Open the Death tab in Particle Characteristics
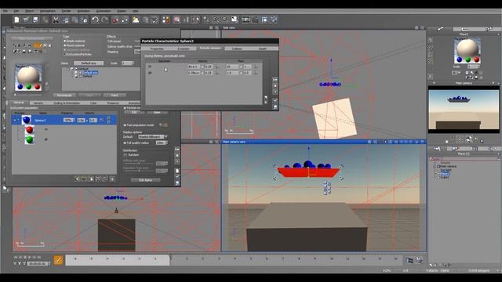This screenshot has width=502, height=282. [263, 49]
